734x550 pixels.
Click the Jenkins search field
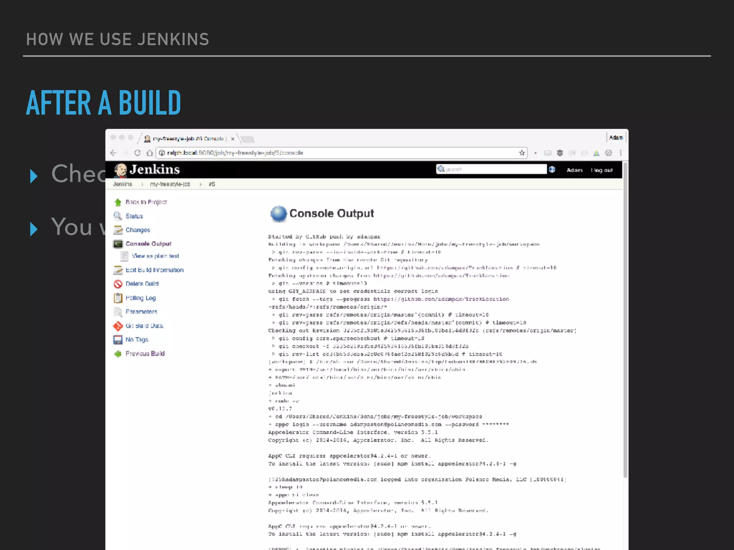pyautogui.click(x=491, y=169)
